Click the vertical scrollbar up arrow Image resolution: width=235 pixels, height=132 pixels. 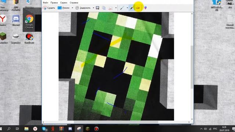coord(192,14)
